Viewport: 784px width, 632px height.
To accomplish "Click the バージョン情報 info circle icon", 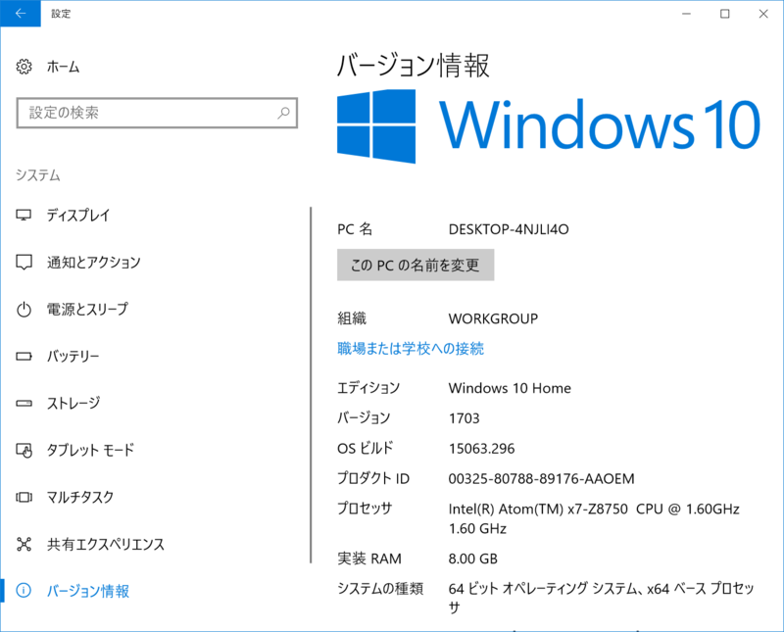I will [24, 591].
